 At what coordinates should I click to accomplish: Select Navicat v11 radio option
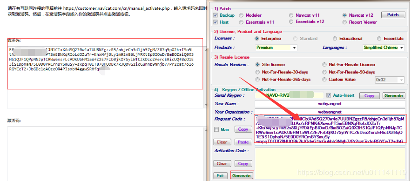pyautogui.click(x=291, y=15)
